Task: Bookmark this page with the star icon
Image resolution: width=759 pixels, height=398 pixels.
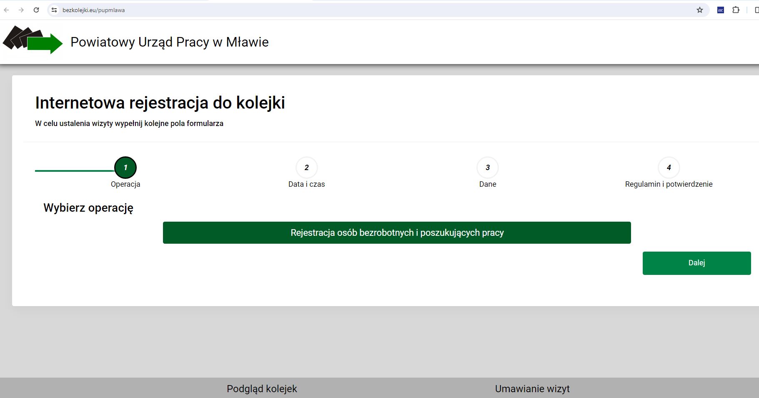Action: coord(700,10)
